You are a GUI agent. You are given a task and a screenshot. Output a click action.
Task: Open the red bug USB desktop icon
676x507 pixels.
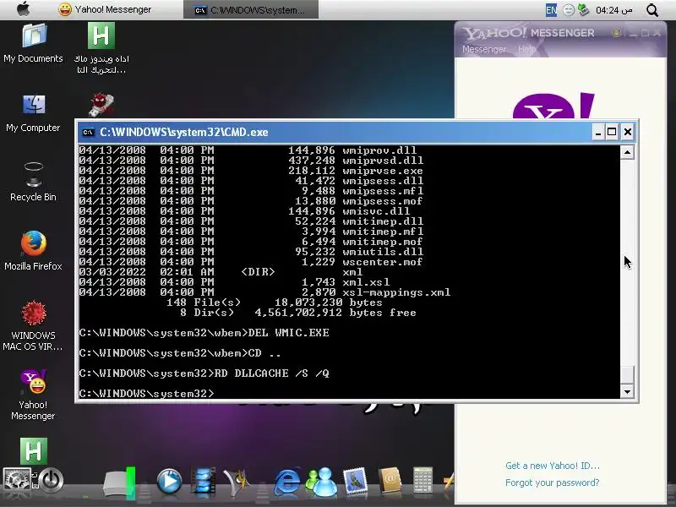point(101,105)
